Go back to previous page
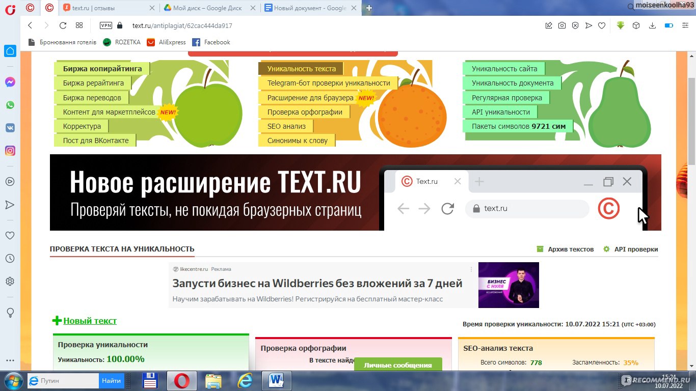The image size is (696, 391). tap(30, 25)
